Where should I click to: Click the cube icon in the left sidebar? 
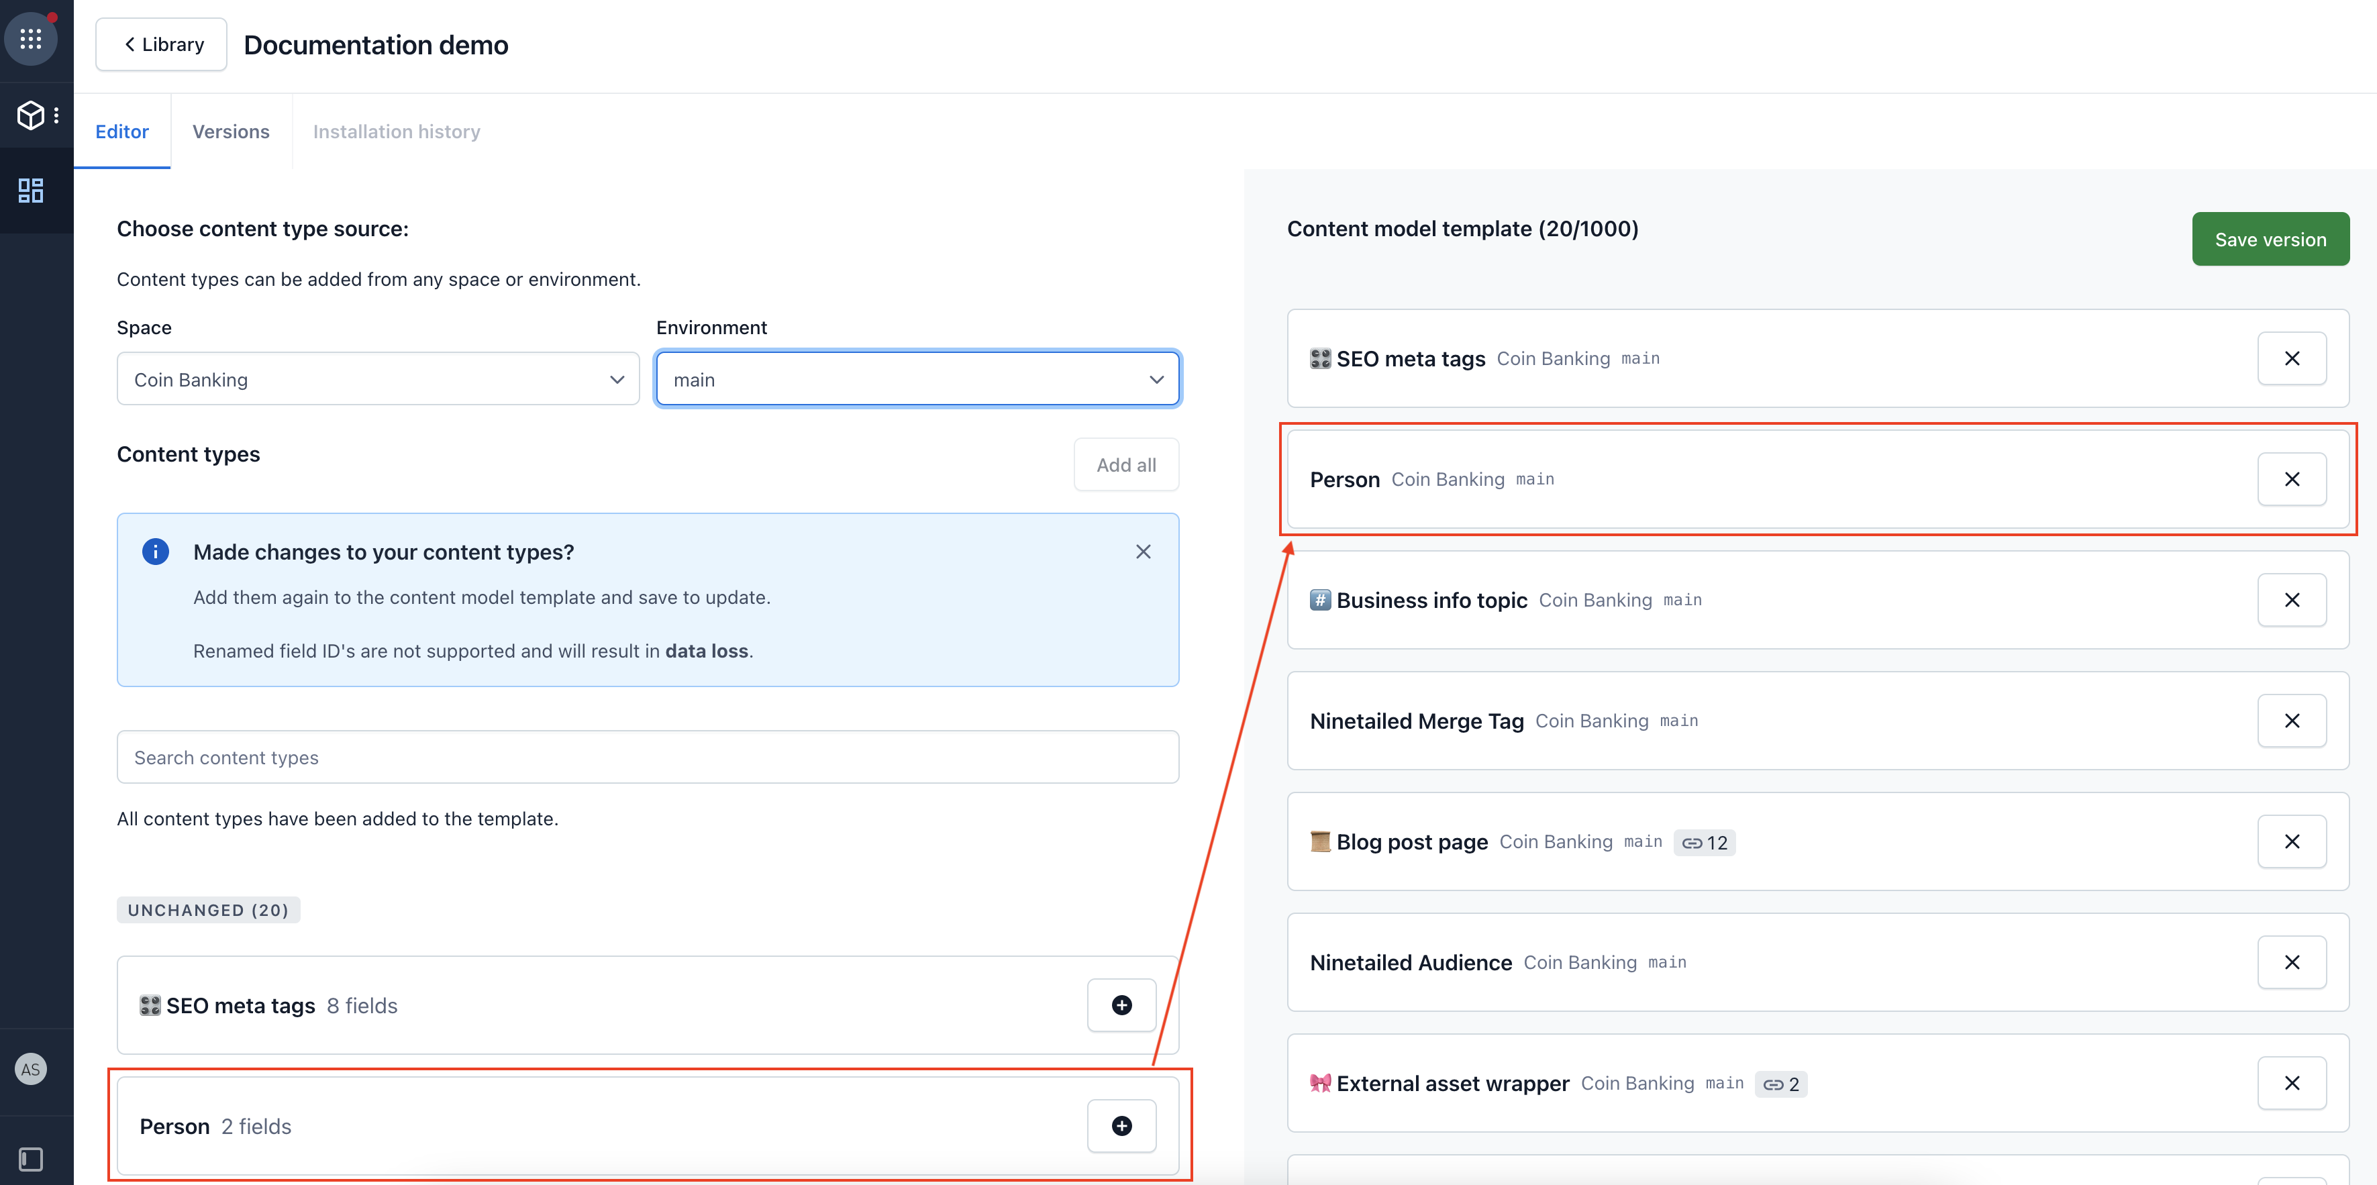click(29, 113)
